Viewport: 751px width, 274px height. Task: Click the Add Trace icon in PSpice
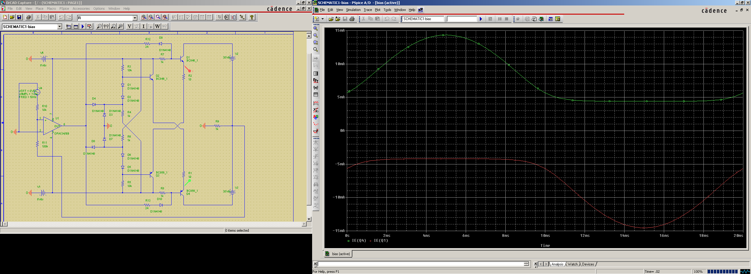[316, 103]
